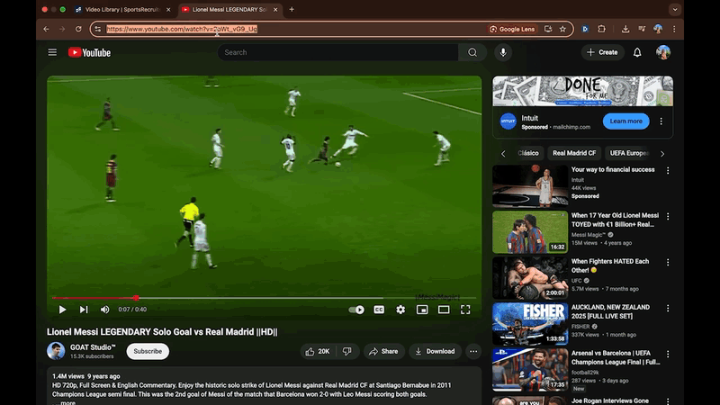Click Learn more on Intuit ad

click(625, 121)
